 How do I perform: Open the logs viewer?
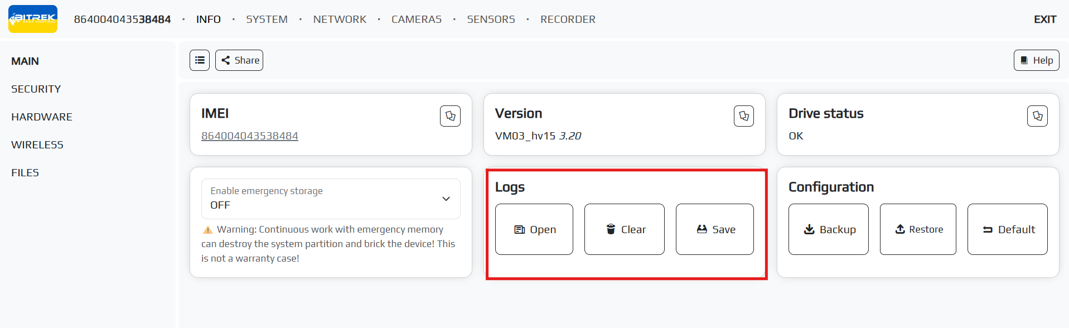tap(534, 229)
